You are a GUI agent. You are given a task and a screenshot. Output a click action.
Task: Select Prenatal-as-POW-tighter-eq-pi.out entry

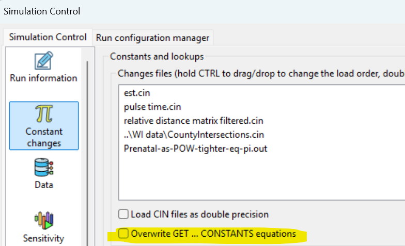coord(195,149)
